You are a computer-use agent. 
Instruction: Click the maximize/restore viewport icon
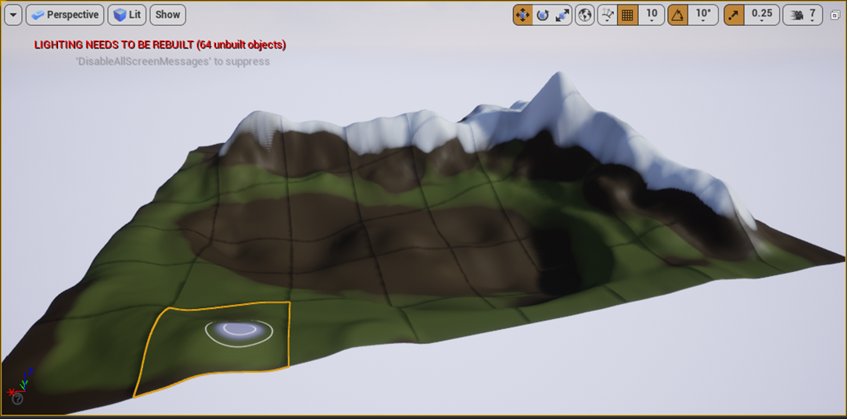[x=834, y=15]
